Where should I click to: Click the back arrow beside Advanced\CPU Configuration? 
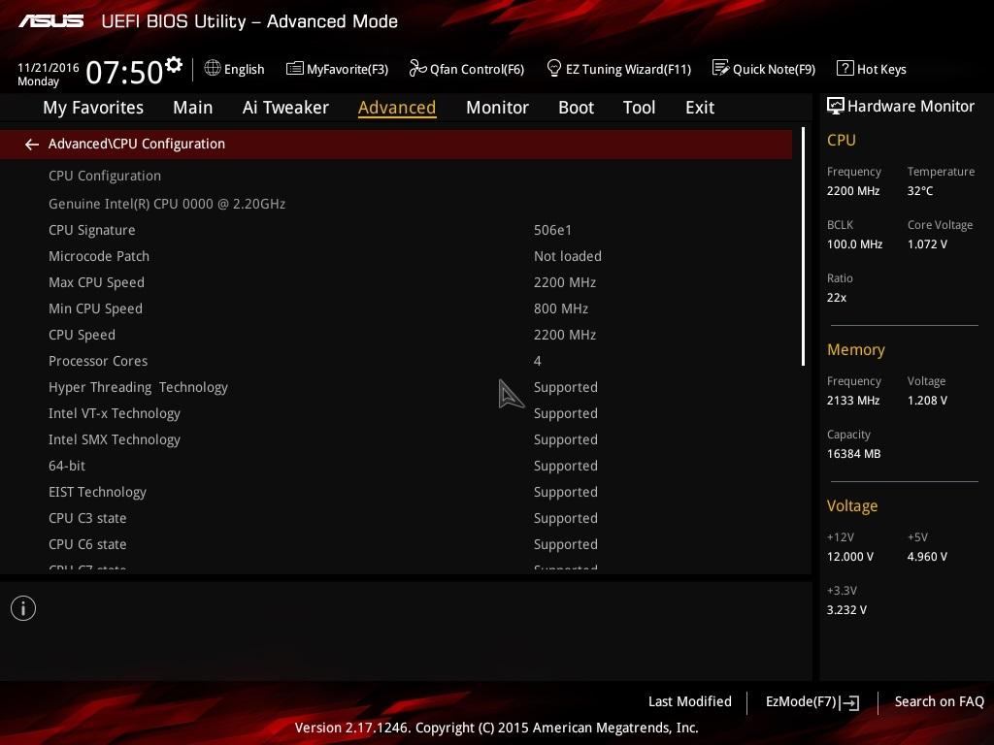pos(32,145)
